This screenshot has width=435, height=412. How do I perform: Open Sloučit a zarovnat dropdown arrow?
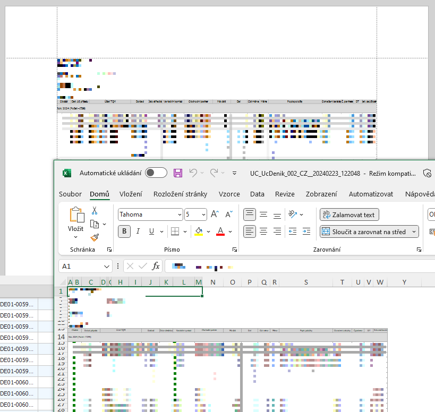tap(414, 231)
